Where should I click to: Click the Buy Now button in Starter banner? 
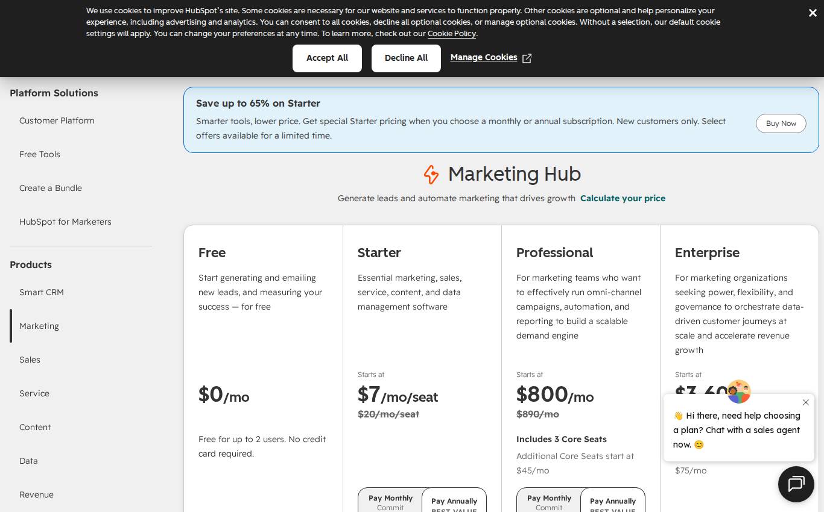click(781, 123)
